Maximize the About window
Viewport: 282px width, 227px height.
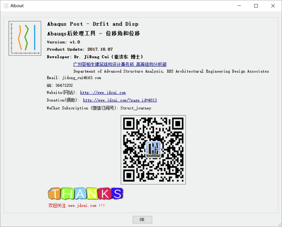tap(256, 6)
